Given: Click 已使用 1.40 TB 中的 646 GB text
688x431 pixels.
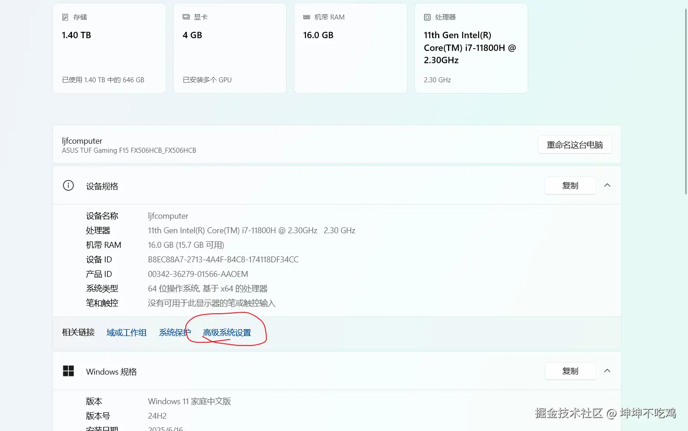Looking at the screenshot, I should (103, 80).
